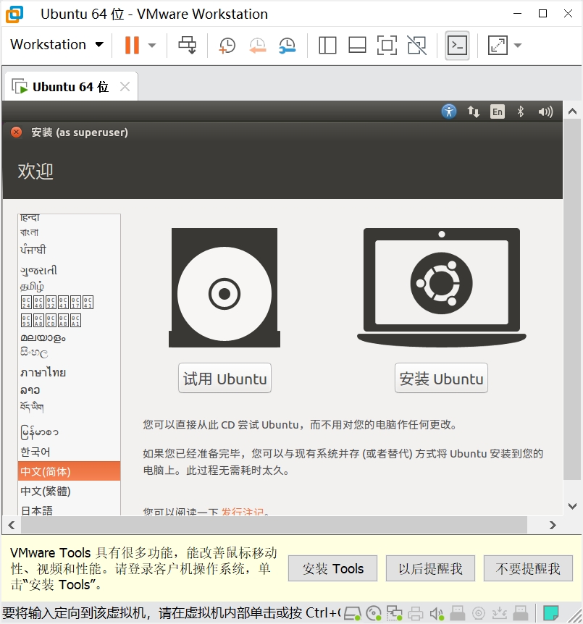Click the 试用 Ubuntu button
Image resolution: width=583 pixels, height=624 pixels.
click(225, 378)
